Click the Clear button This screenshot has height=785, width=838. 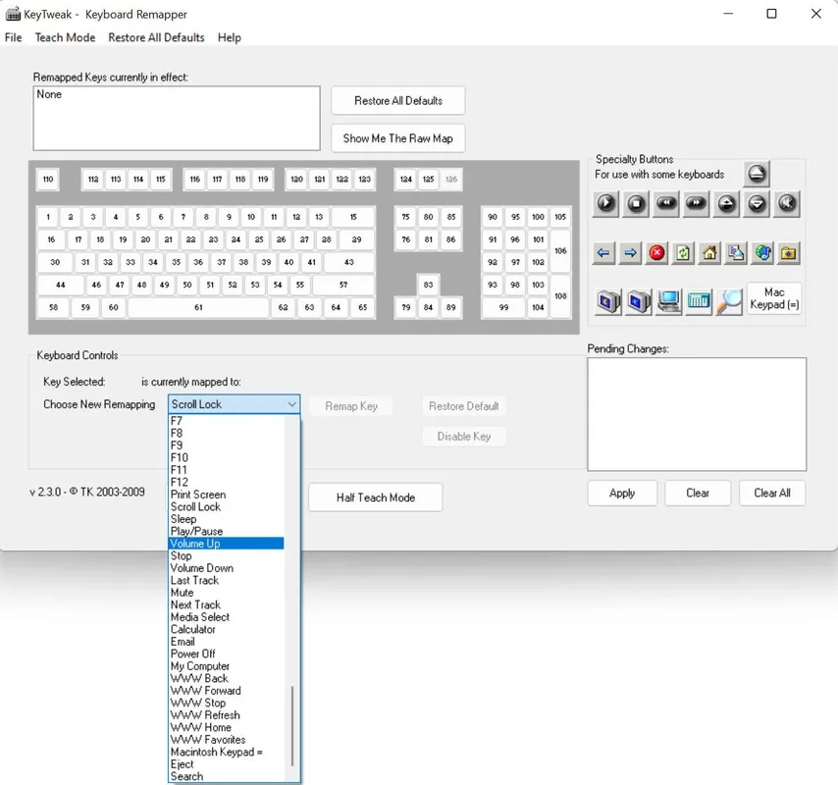click(698, 493)
